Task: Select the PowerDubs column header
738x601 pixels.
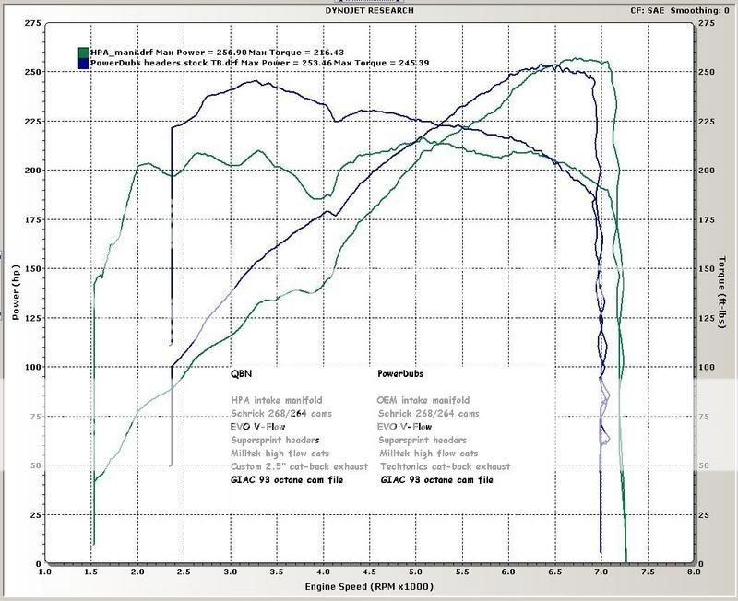Action: point(402,372)
